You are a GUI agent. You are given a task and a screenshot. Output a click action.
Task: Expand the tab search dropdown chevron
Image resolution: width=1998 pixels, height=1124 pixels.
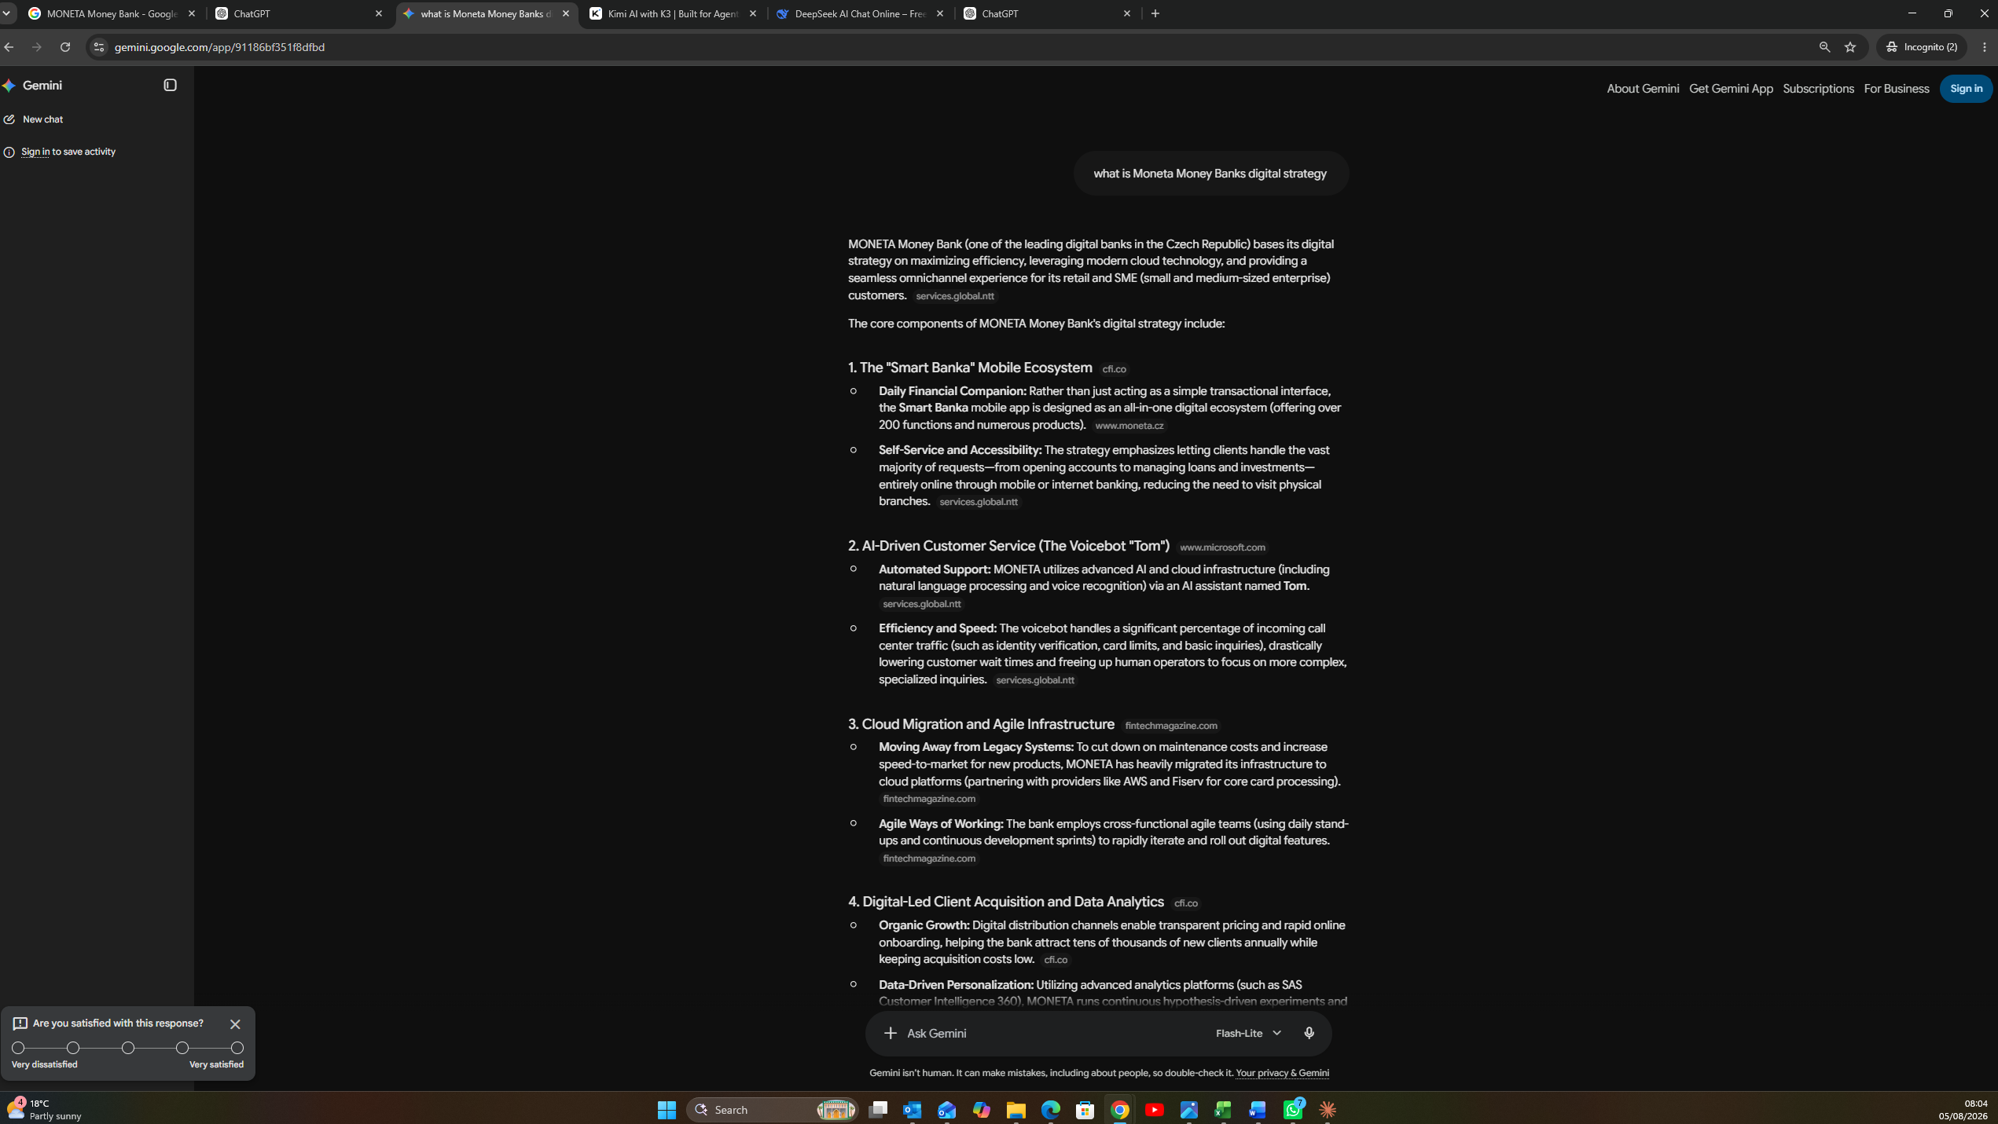click(6, 14)
